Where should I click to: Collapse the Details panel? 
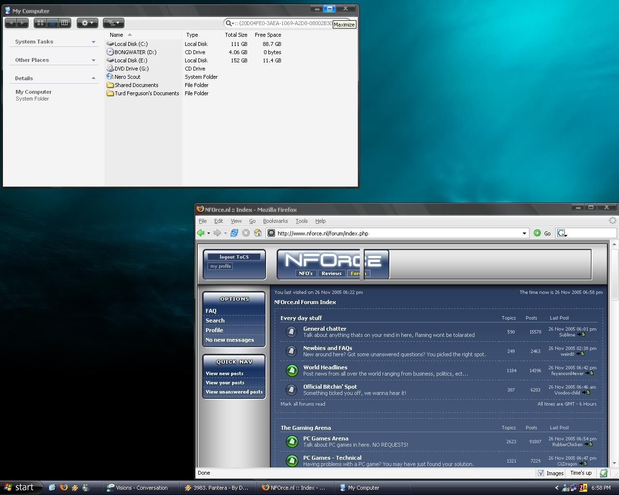[93, 78]
